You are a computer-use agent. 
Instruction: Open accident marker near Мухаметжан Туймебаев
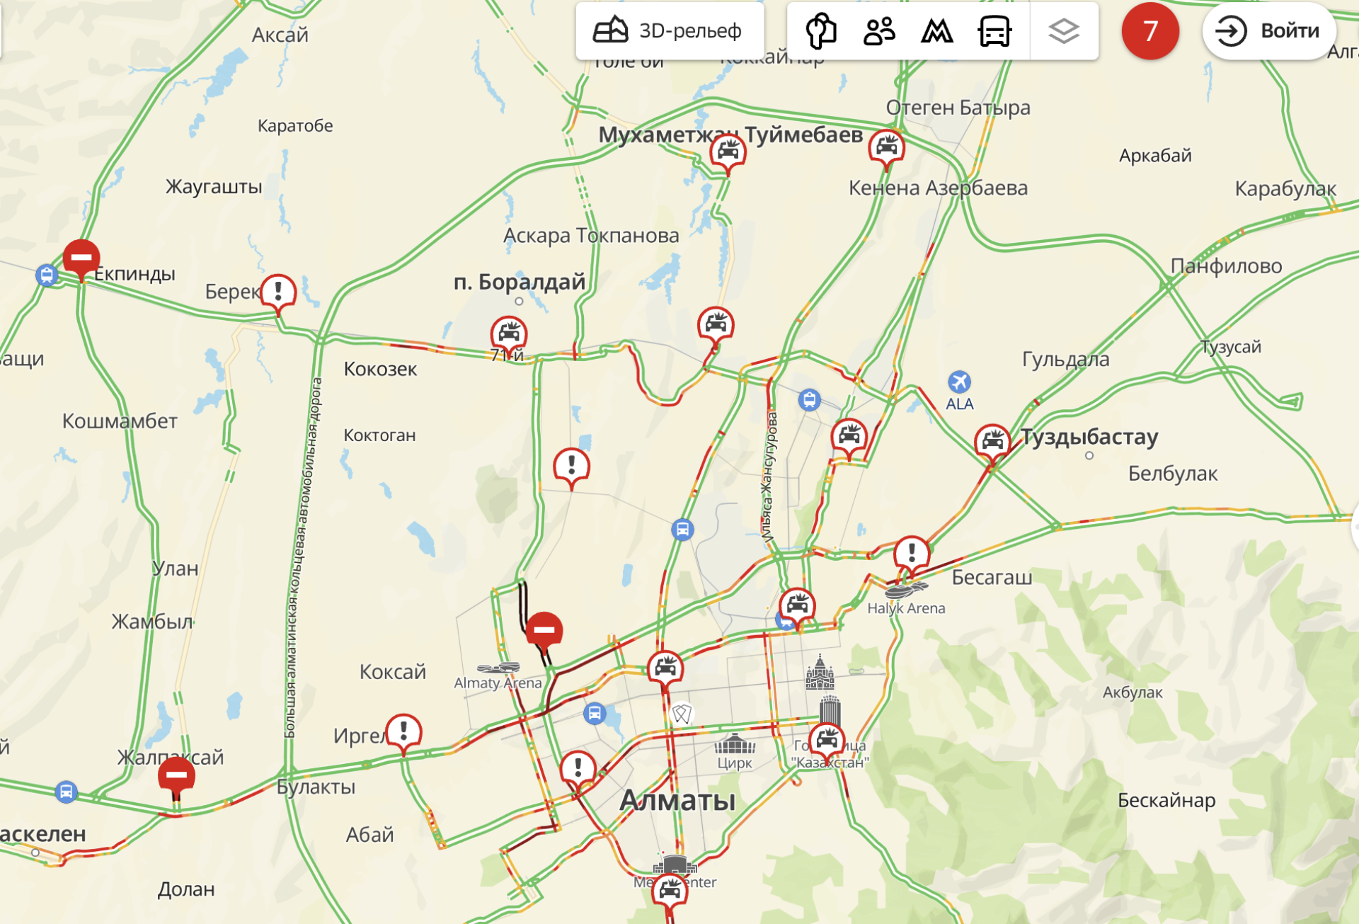[728, 151]
